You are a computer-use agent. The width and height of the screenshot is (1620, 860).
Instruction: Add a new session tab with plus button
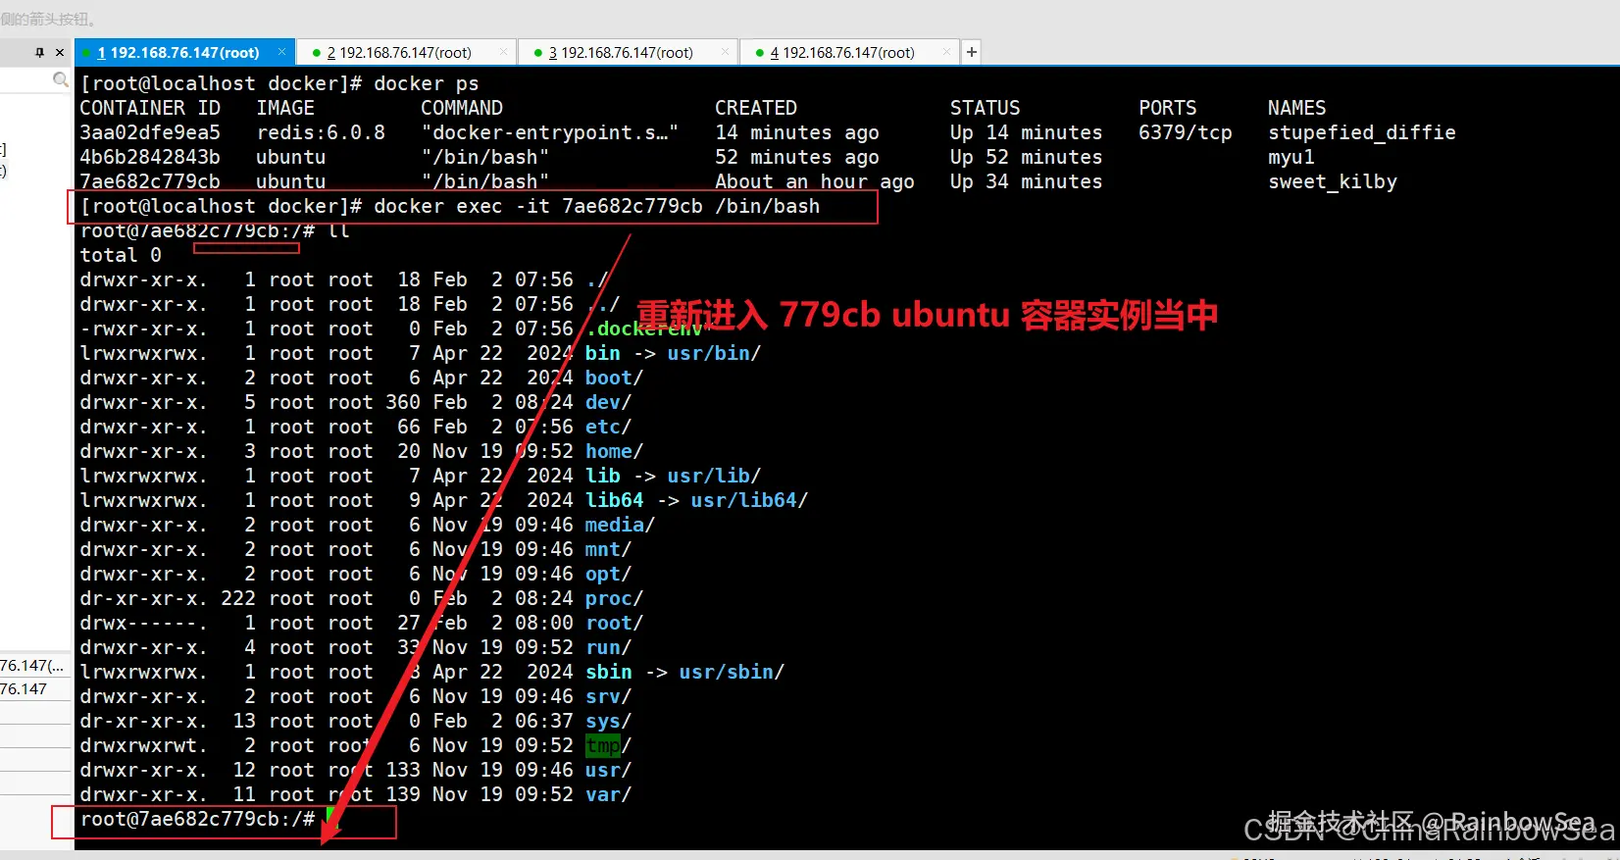click(x=971, y=52)
